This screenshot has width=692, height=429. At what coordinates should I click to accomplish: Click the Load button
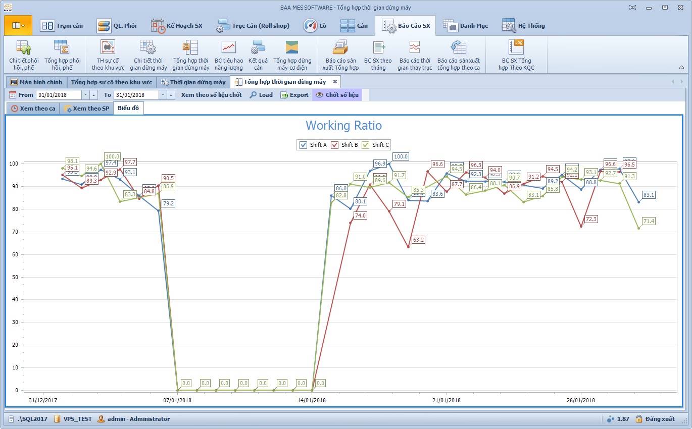point(261,95)
